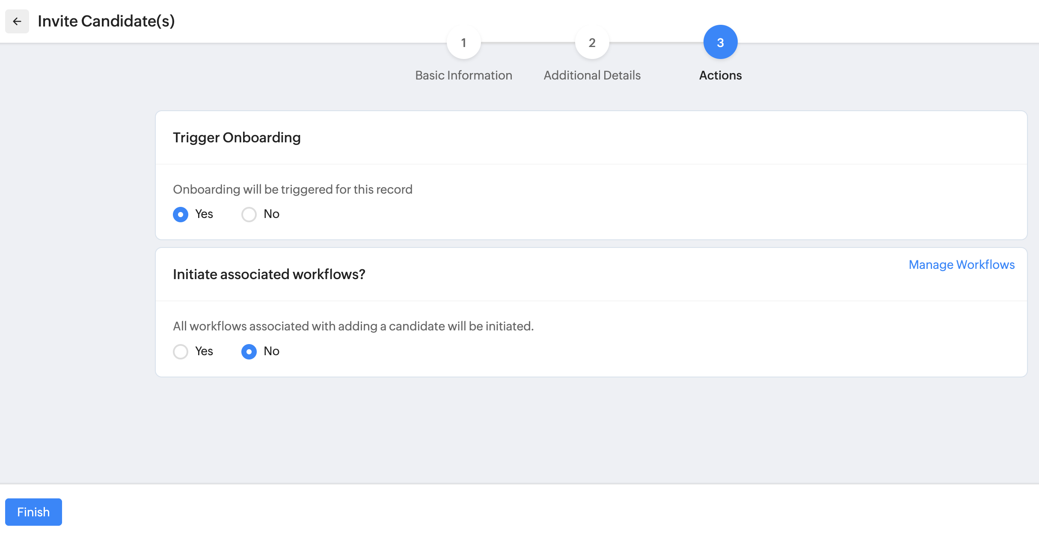Open the Basic Information step label
The image size is (1039, 536).
(x=463, y=75)
